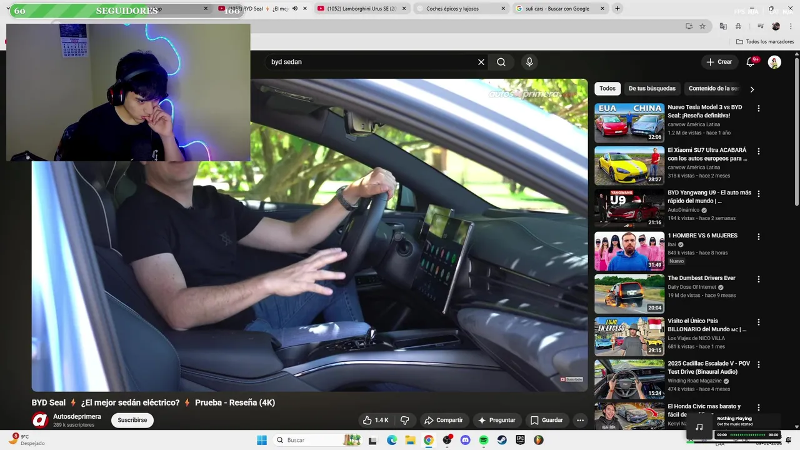
Task: Select 'De tus búsquedas' filter chip
Action: [x=652, y=89]
